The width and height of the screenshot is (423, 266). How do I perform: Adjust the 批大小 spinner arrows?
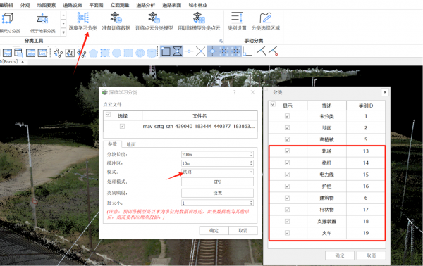pyautogui.click(x=251, y=203)
